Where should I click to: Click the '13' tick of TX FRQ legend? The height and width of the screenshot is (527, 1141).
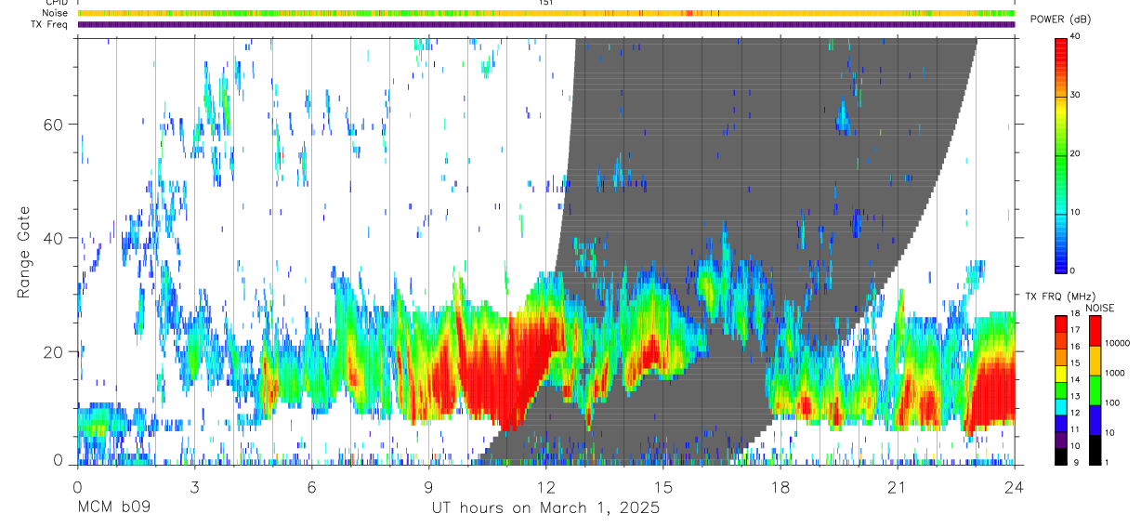(x=1073, y=396)
